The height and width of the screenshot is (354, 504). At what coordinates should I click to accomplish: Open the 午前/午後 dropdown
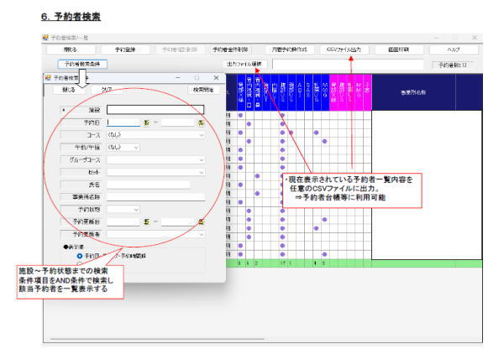coord(136,148)
